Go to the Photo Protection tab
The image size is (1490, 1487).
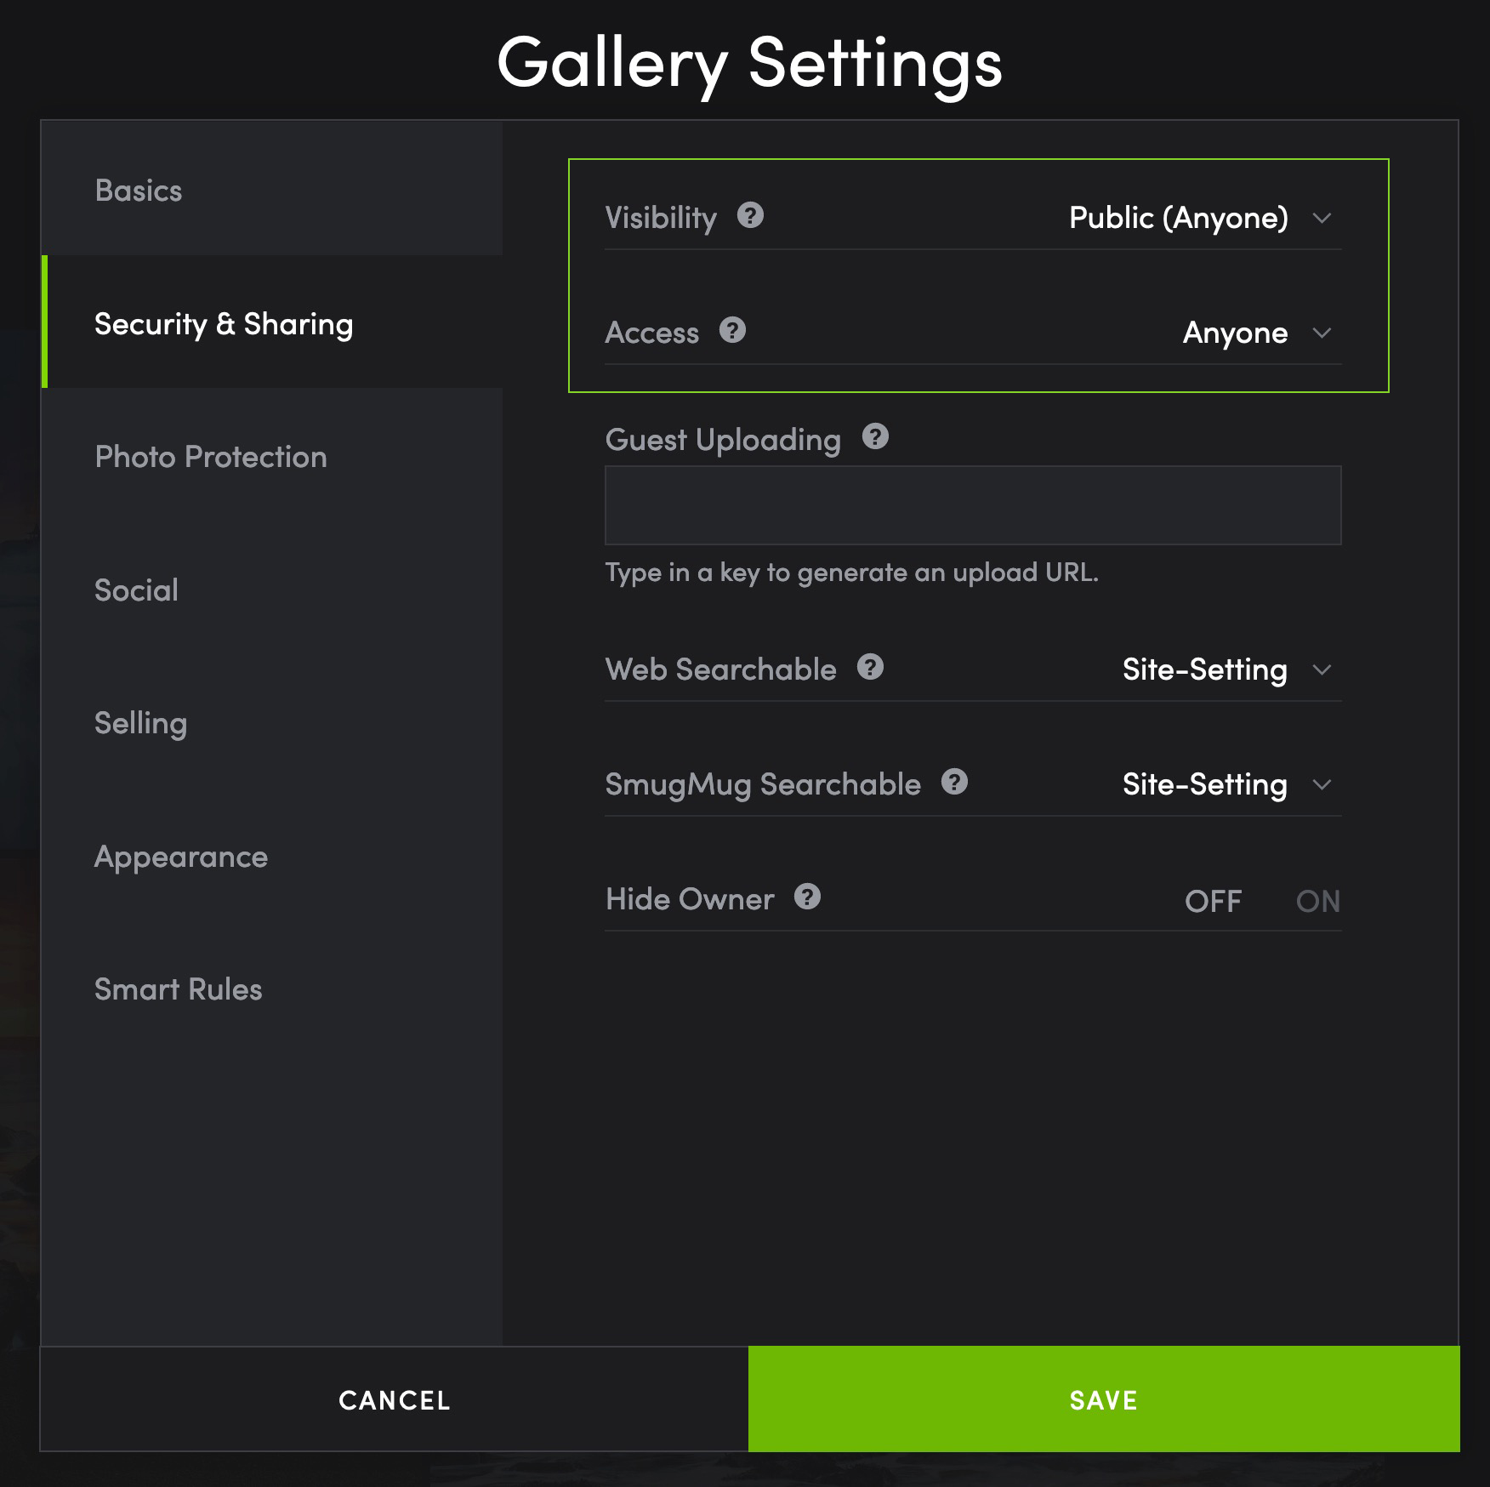pos(272,456)
